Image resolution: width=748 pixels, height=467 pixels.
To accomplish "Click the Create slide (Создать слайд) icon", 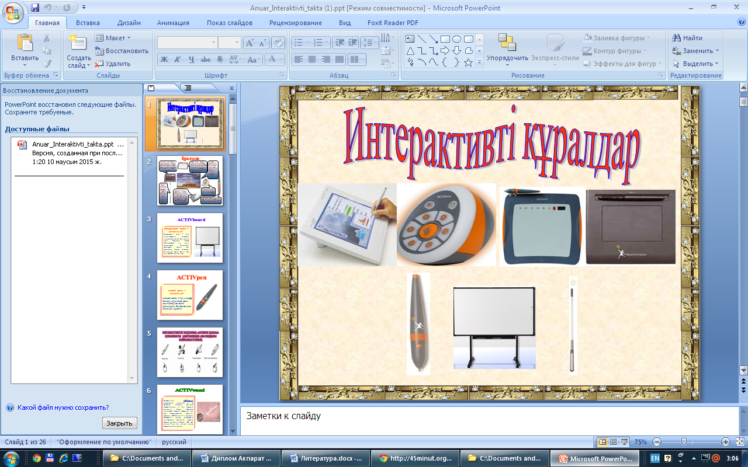I will 77,43.
